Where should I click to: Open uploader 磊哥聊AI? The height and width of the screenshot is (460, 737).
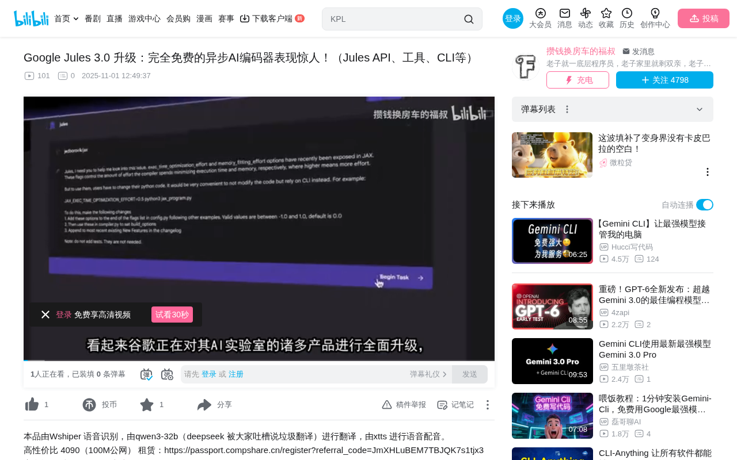626,423
